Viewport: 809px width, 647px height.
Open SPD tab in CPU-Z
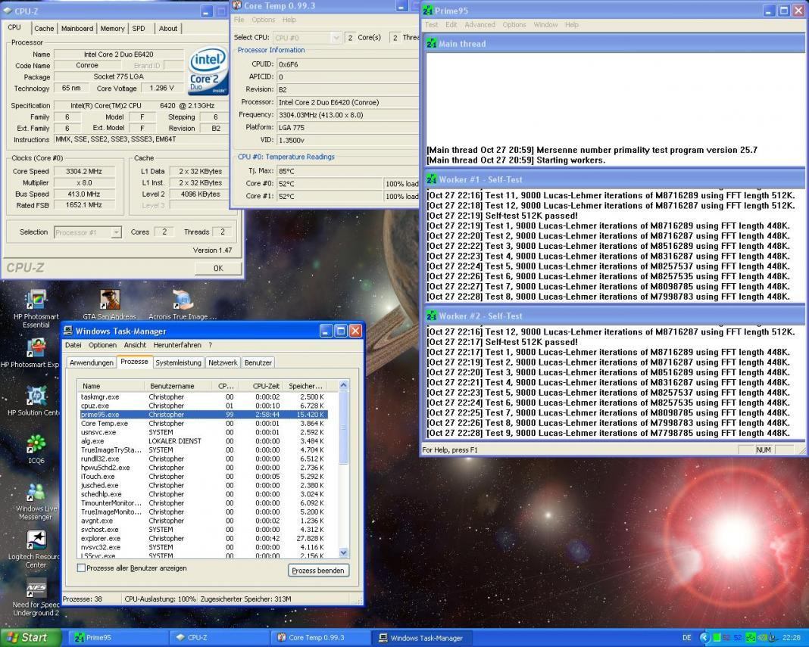point(139,28)
